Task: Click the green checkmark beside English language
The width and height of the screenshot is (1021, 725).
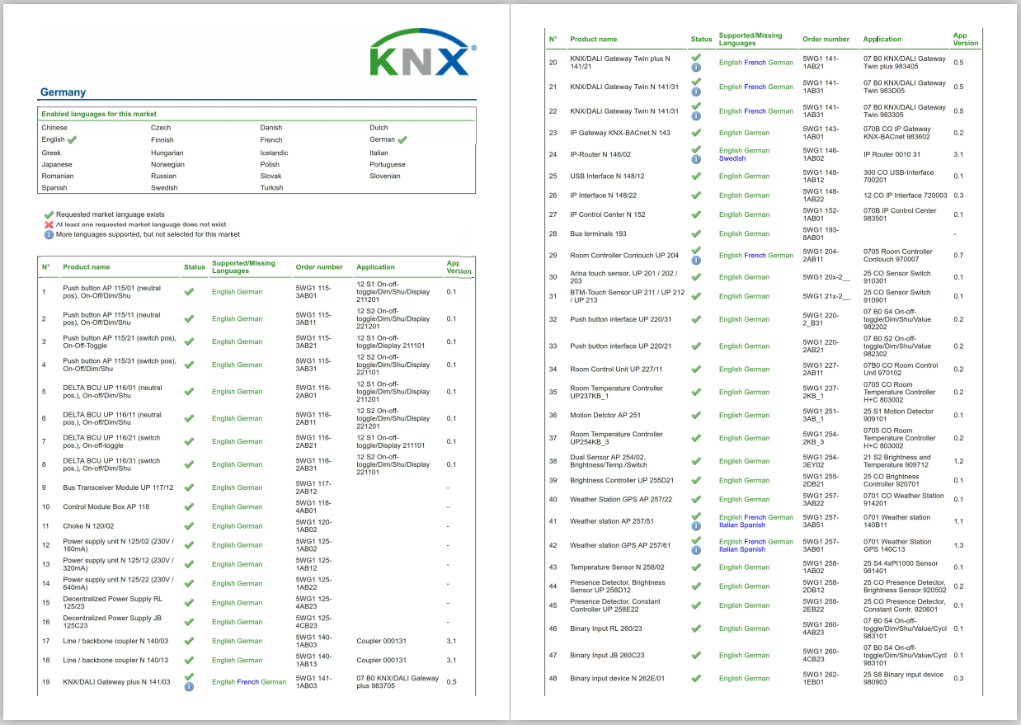Action: [72, 140]
